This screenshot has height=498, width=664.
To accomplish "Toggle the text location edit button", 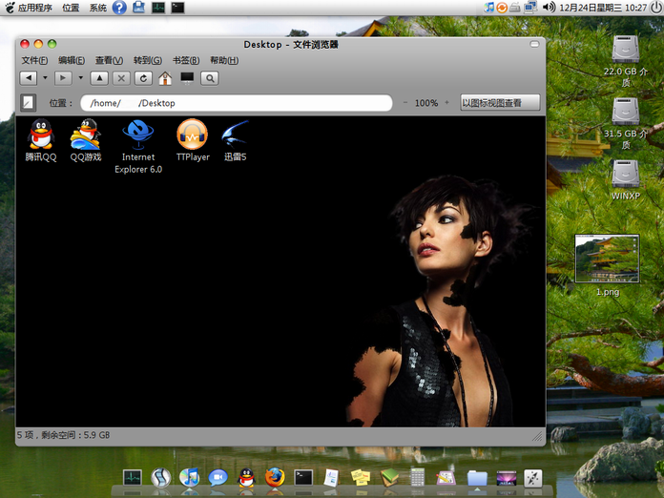I will (x=29, y=102).
